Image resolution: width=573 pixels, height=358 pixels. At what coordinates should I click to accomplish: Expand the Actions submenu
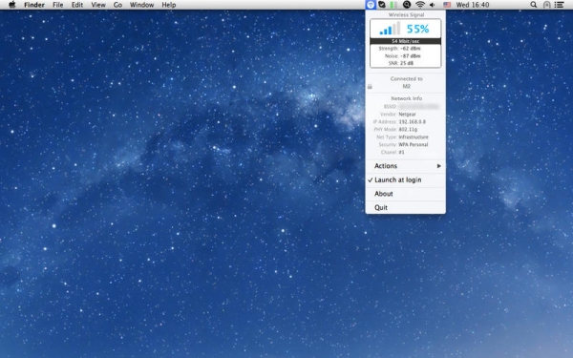[405, 166]
